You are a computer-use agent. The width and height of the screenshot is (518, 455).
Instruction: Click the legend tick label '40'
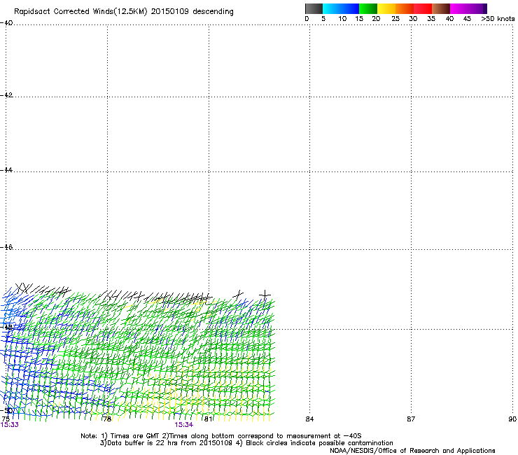449,19
